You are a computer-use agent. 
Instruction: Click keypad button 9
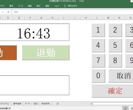(x=129, y=60)
